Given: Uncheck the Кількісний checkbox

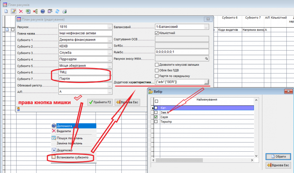Looking at the screenshot, I should click(157, 33).
